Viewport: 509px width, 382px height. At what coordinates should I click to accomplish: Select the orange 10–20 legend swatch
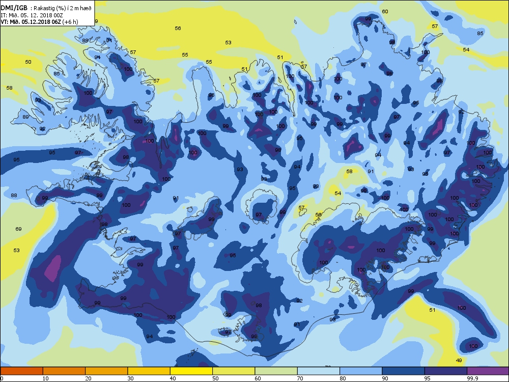tap(64, 371)
